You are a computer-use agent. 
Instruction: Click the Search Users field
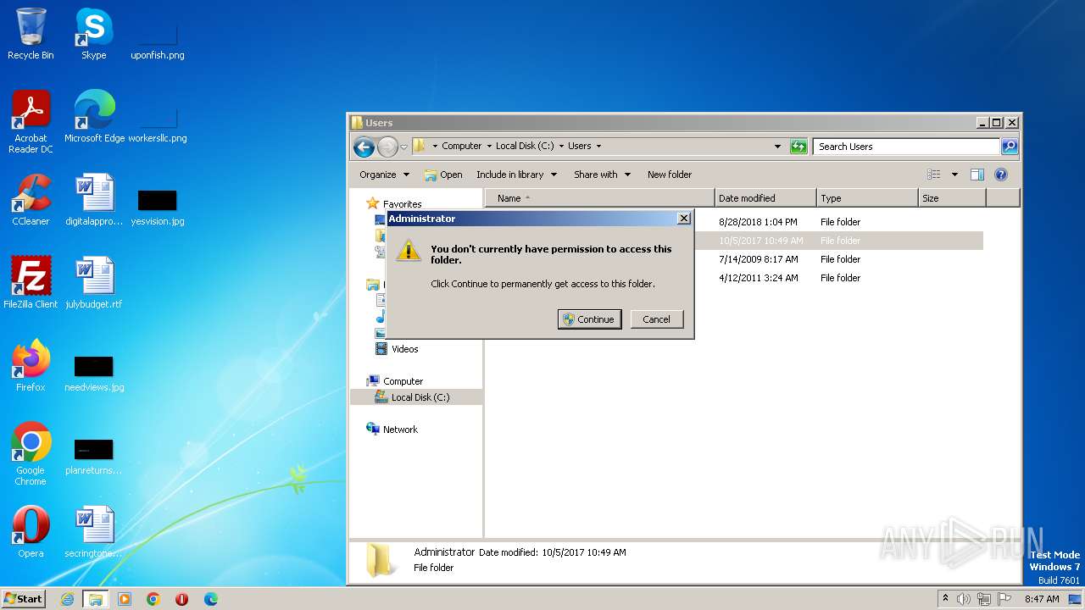tap(907, 147)
